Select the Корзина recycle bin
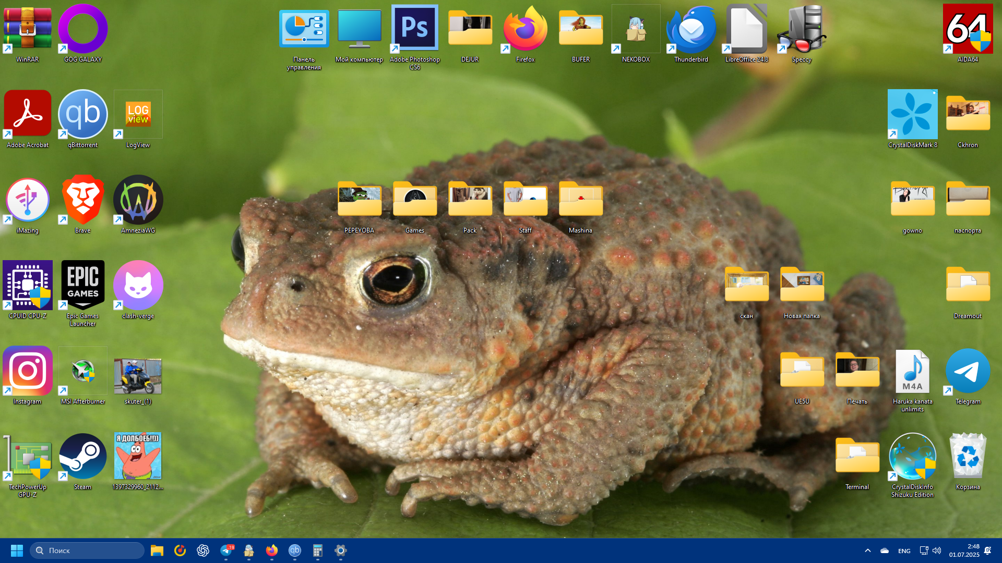 (968, 456)
